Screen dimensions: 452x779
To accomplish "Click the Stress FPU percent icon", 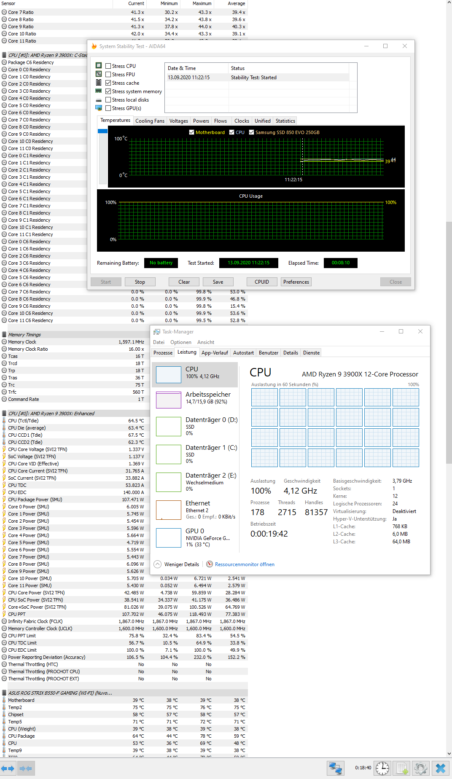I will (99, 74).
